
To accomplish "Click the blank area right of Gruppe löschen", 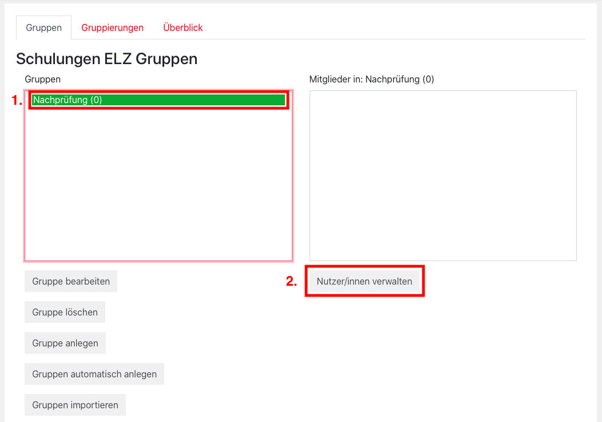I will pos(200,312).
